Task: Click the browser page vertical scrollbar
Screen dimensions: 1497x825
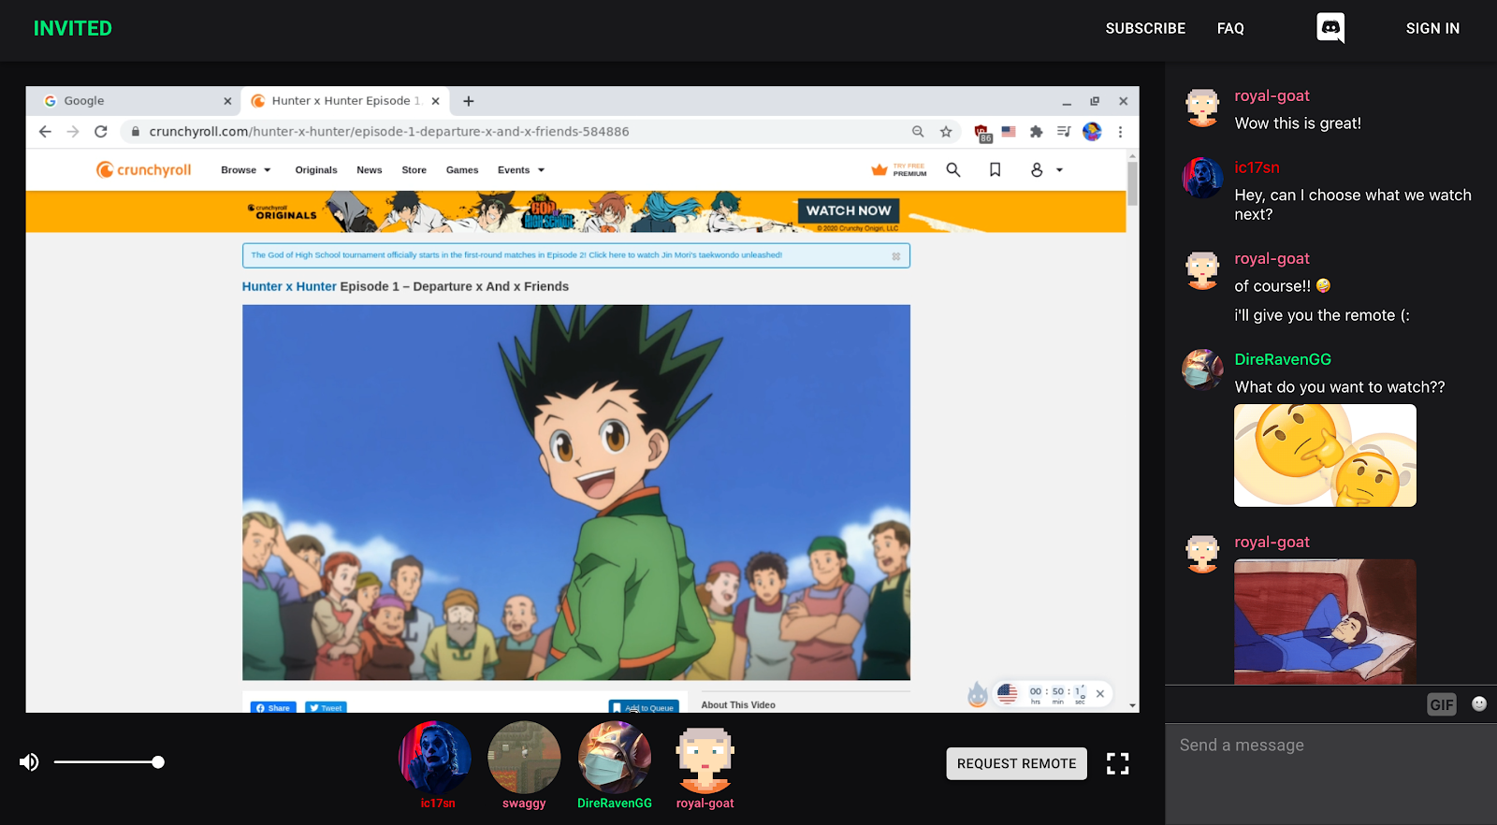Action: (x=1132, y=183)
